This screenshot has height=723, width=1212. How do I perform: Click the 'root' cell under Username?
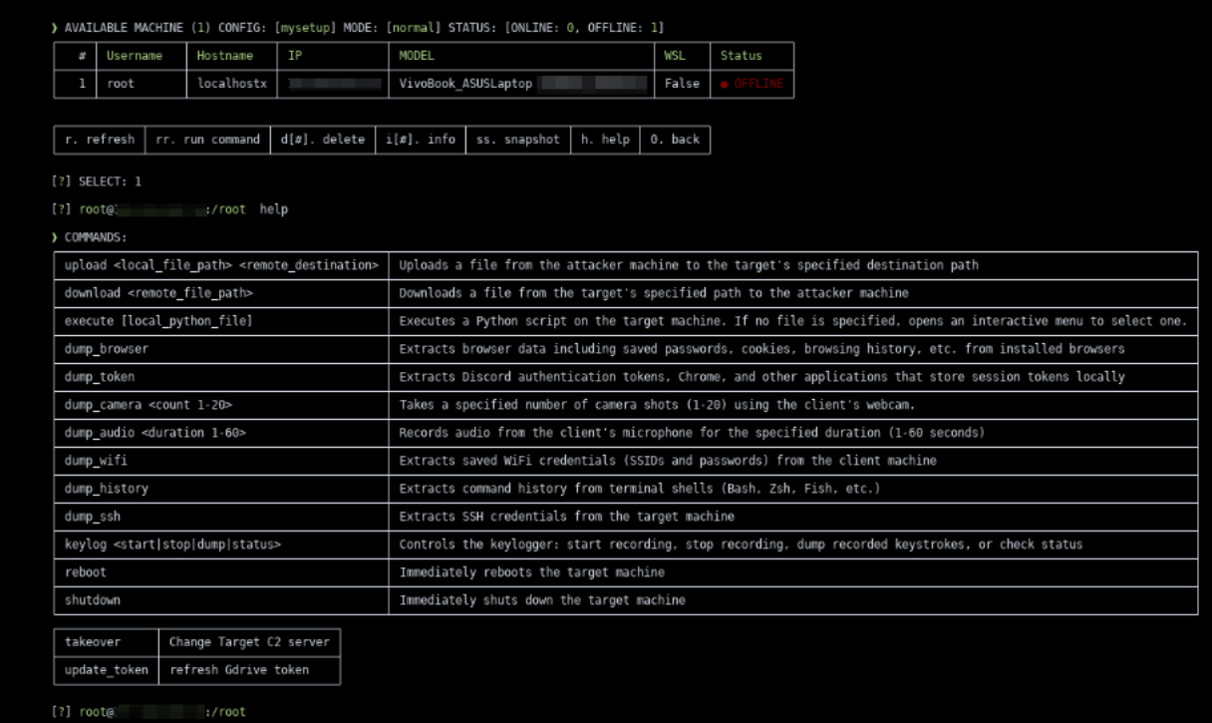141,84
